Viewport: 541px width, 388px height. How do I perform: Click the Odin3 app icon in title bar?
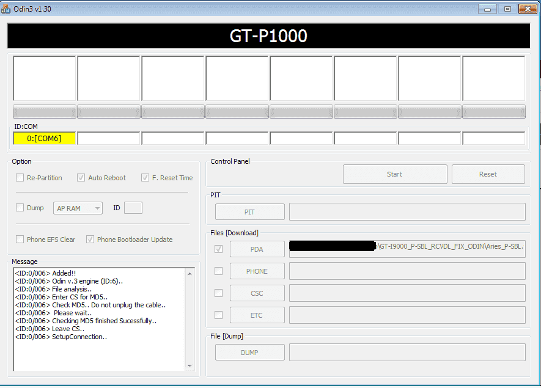tap(6, 9)
